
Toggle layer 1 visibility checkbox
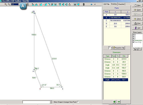tap(134, 37)
